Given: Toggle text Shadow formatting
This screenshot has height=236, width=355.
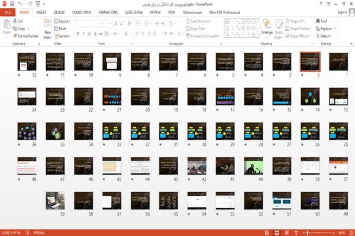Looking at the screenshot, I should [95, 34].
